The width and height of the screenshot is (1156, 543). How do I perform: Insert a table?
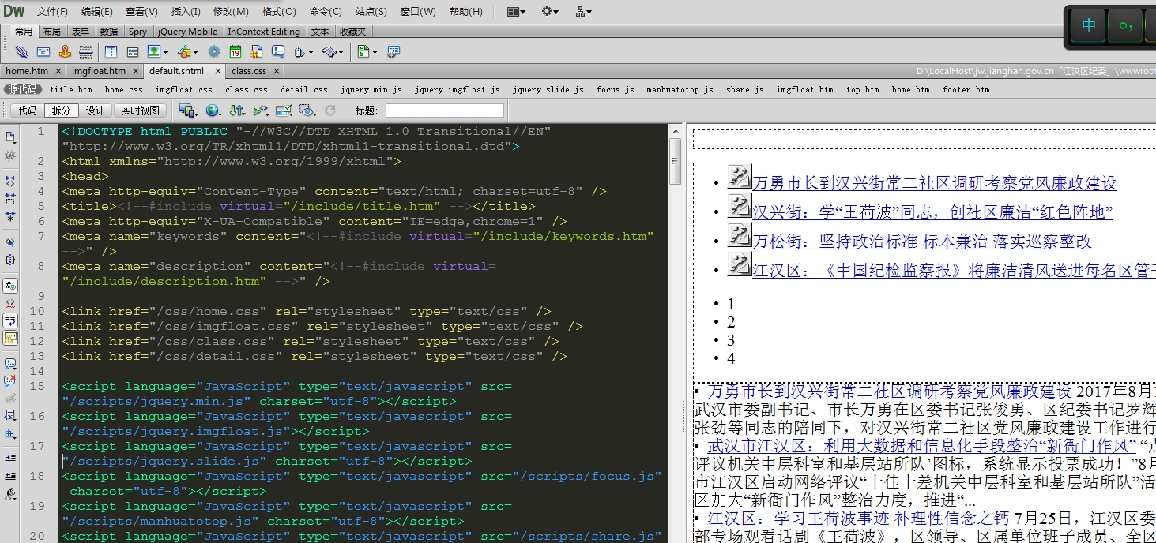111,51
